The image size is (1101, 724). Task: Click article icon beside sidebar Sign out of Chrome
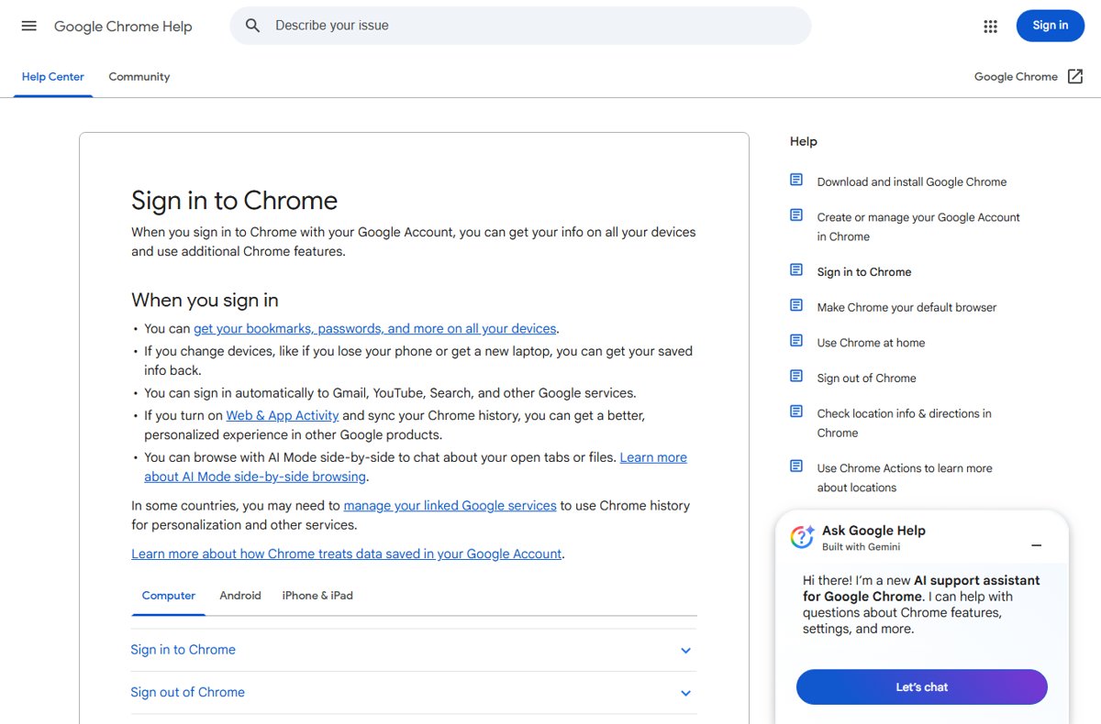pos(796,376)
